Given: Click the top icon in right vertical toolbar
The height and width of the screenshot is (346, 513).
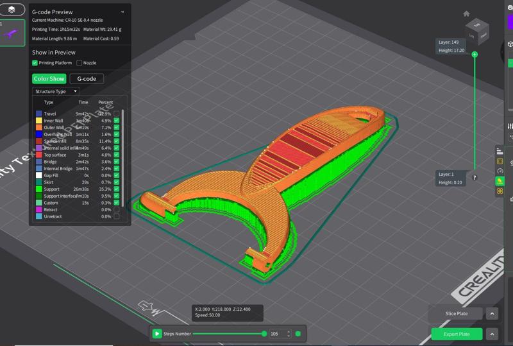Looking at the screenshot, I should [x=500, y=151].
